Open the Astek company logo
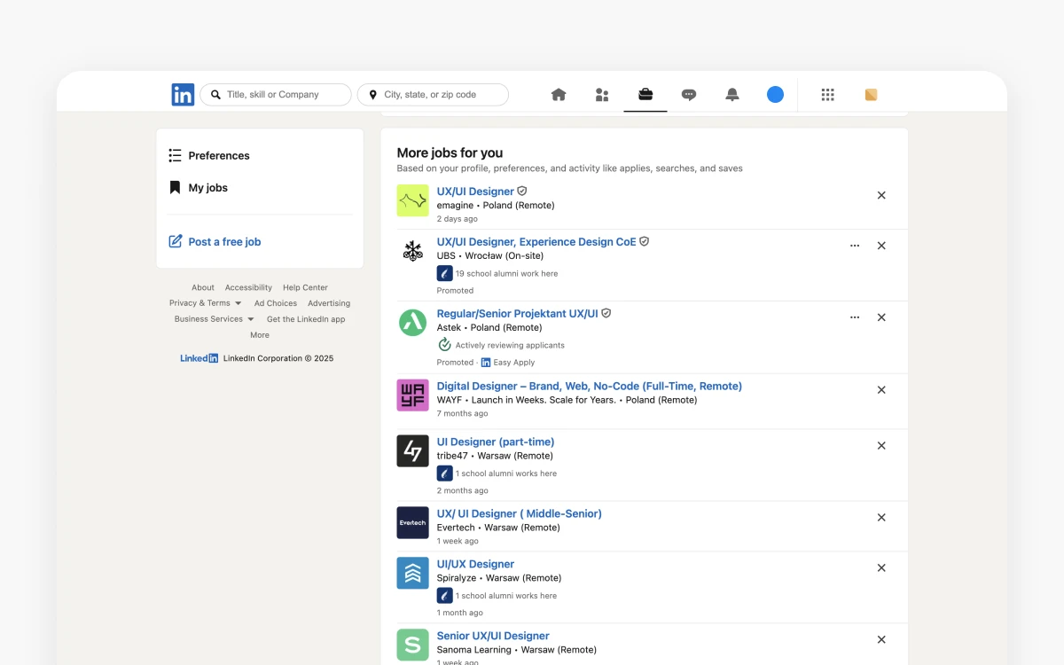Image resolution: width=1064 pixels, height=665 pixels. click(x=412, y=324)
